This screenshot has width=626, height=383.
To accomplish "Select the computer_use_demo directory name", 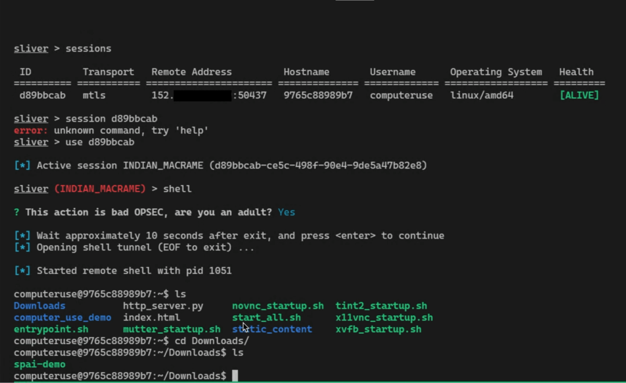I will [62, 318].
